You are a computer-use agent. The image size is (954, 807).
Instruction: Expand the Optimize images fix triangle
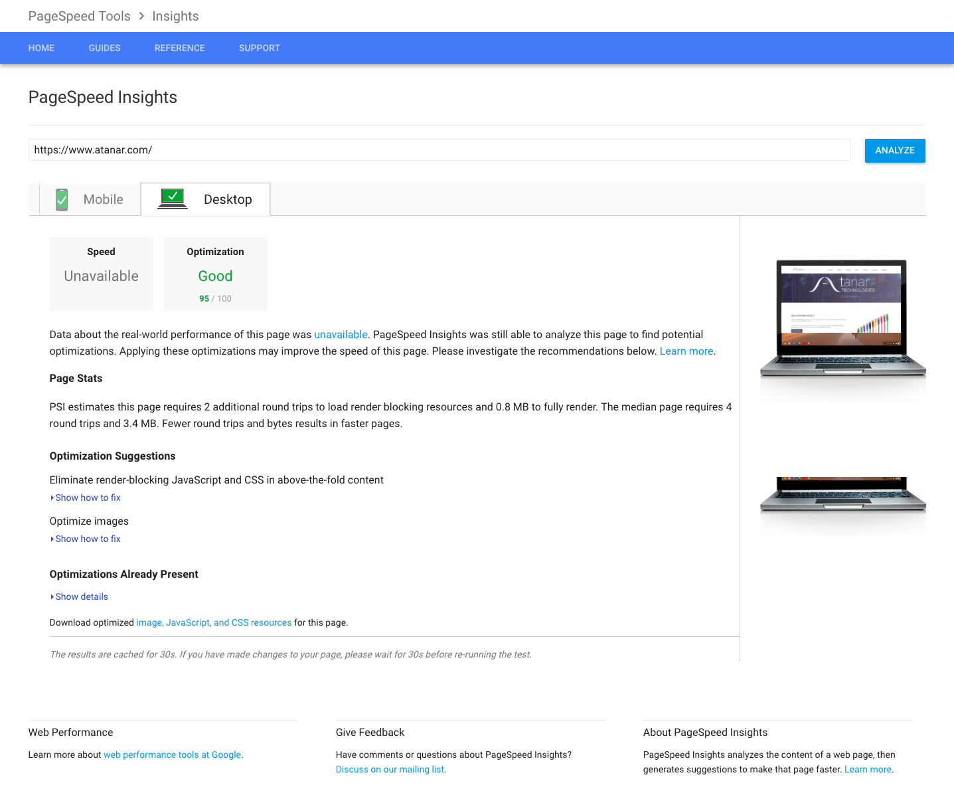tap(52, 539)
